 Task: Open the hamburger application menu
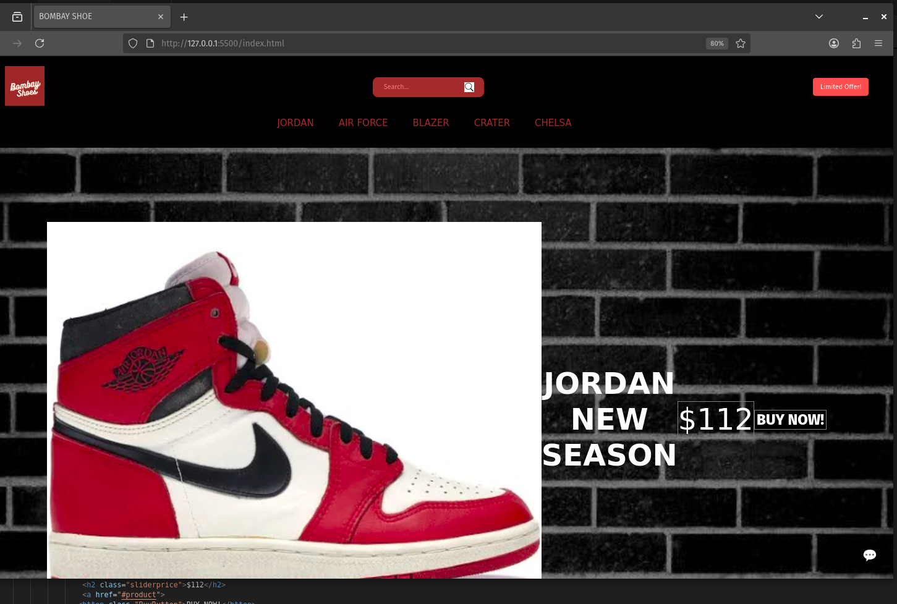[878, 43]
